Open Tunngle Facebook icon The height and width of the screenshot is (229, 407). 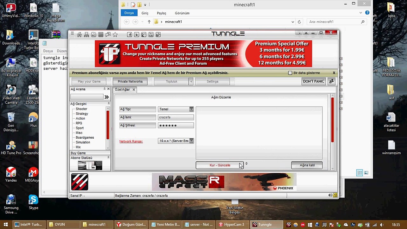pos(129,34)
